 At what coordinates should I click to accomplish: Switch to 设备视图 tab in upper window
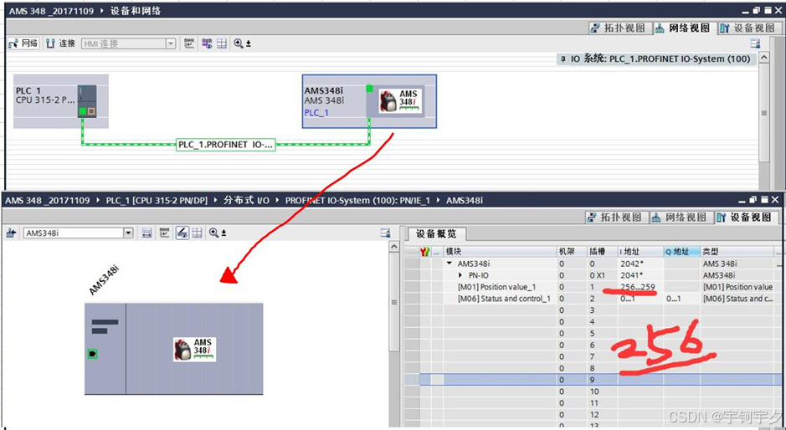click(x=747, y=28)
